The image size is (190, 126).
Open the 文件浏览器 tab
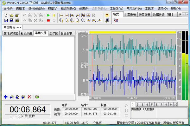(11, 33)
